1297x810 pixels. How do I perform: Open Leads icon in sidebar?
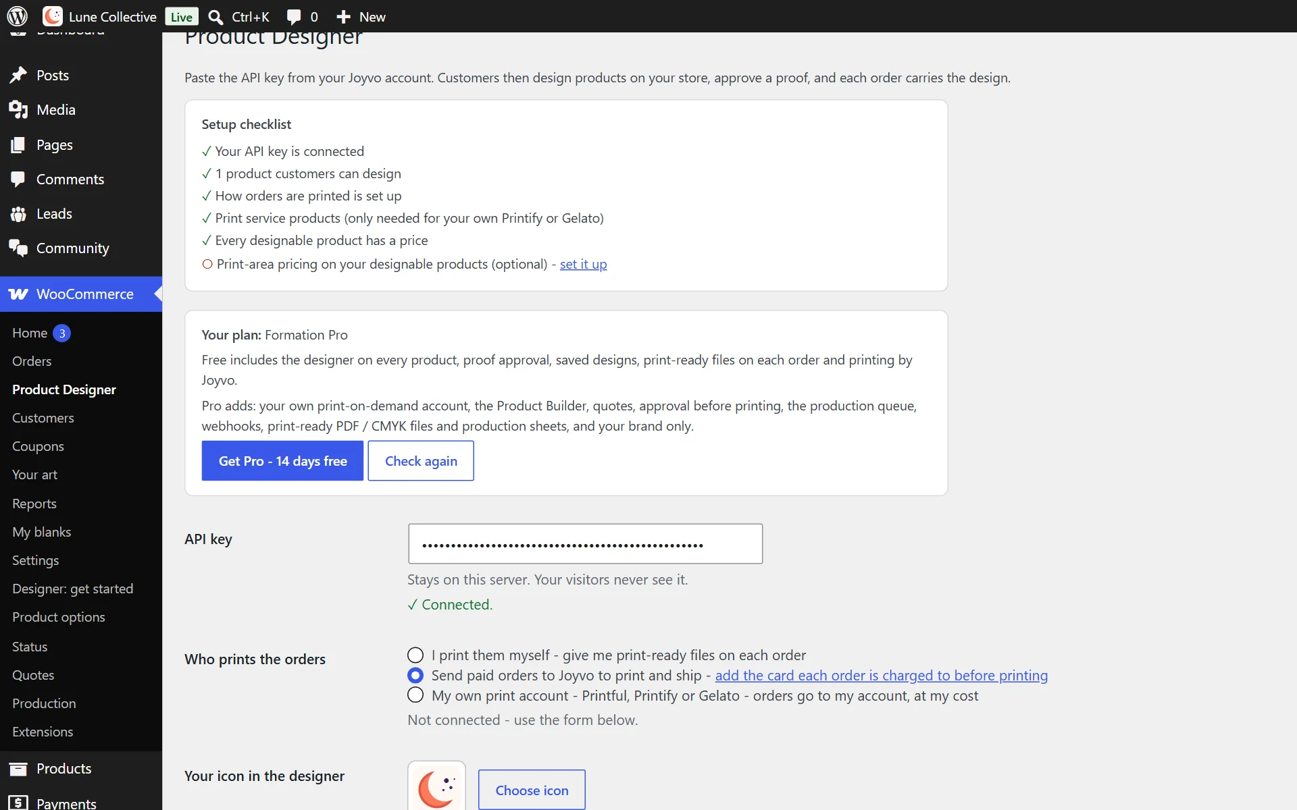coord(18,214)
